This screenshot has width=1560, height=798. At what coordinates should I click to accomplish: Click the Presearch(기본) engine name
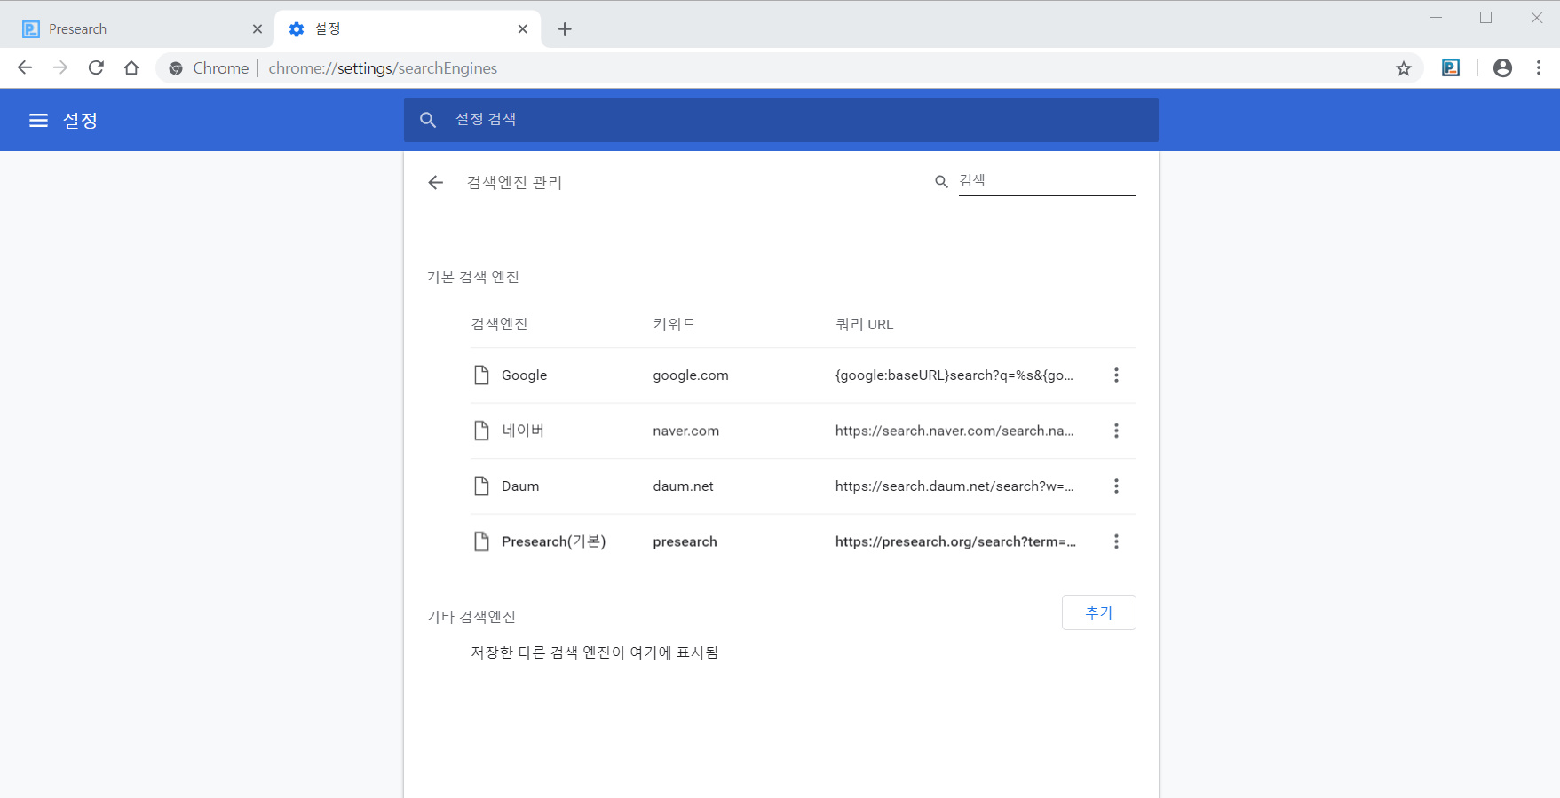pyautogui.click(x=553, y=541)
